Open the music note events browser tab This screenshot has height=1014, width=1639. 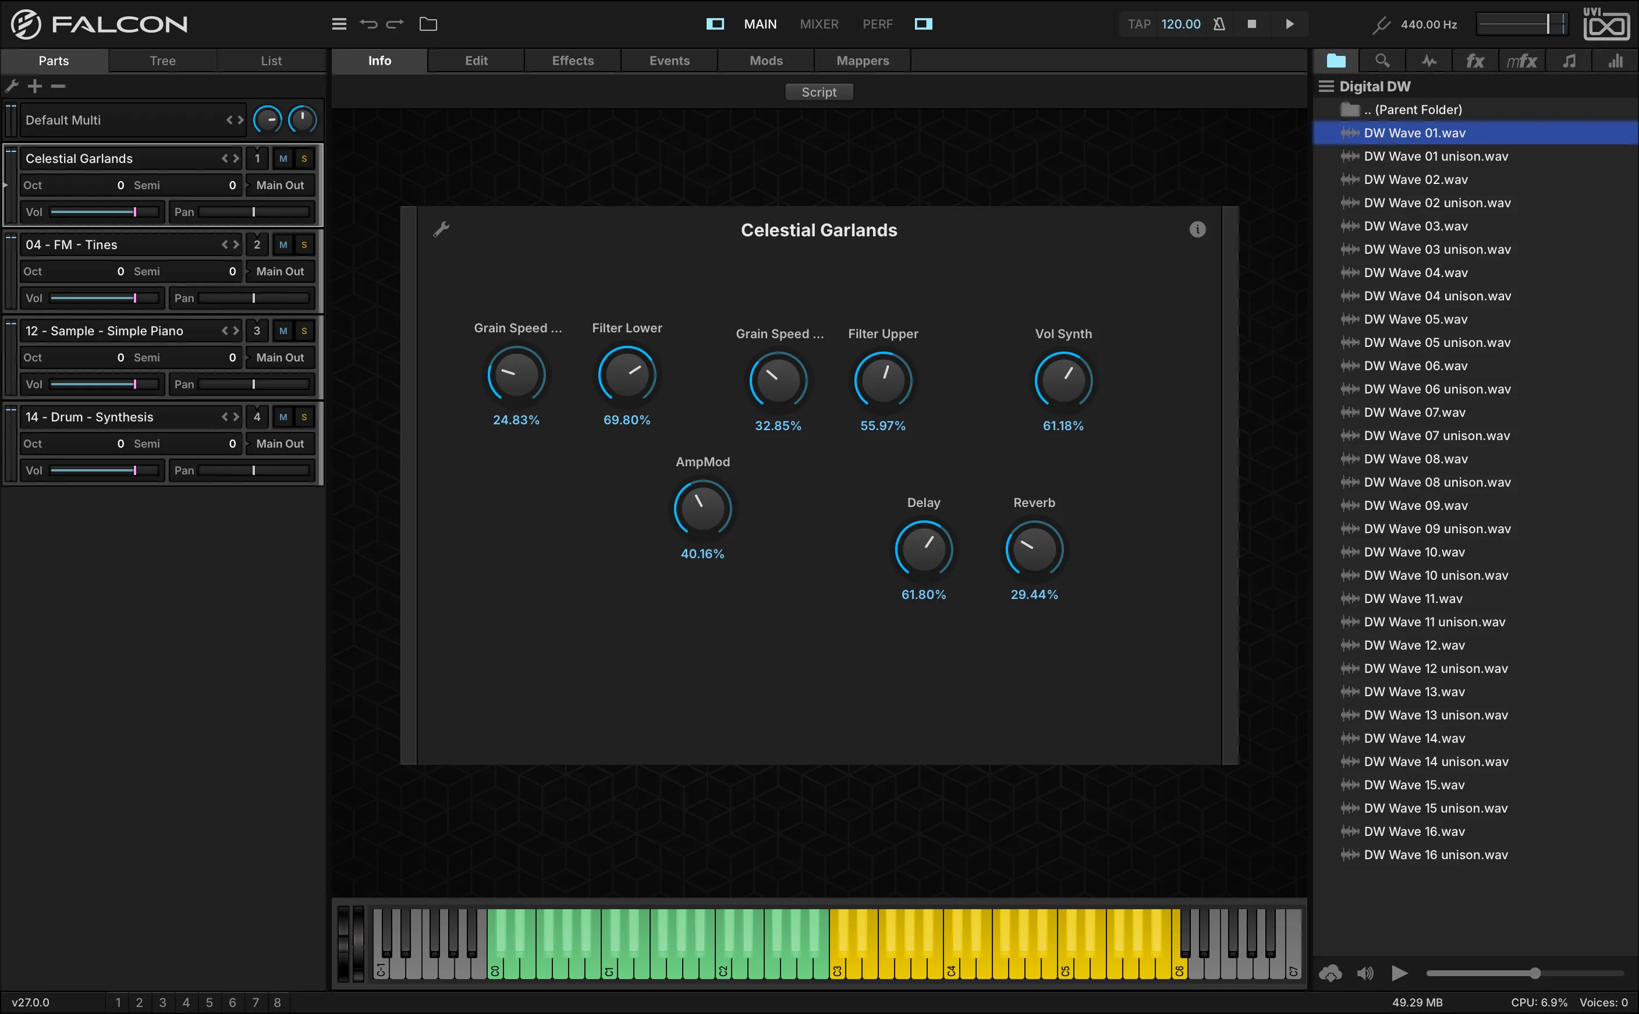(x=1569, y=61)
